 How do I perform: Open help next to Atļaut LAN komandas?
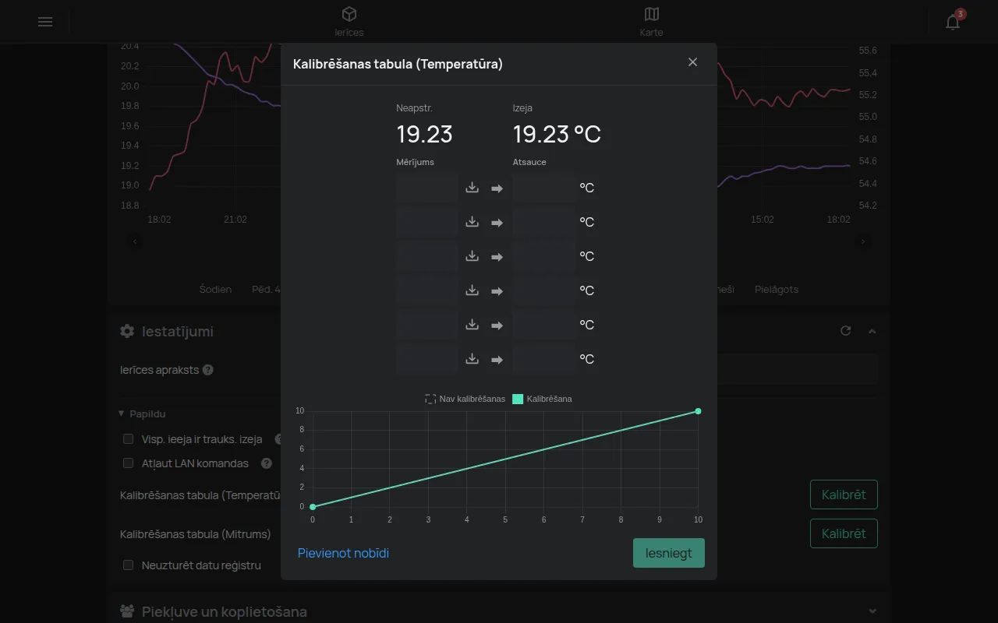[267, 463]
